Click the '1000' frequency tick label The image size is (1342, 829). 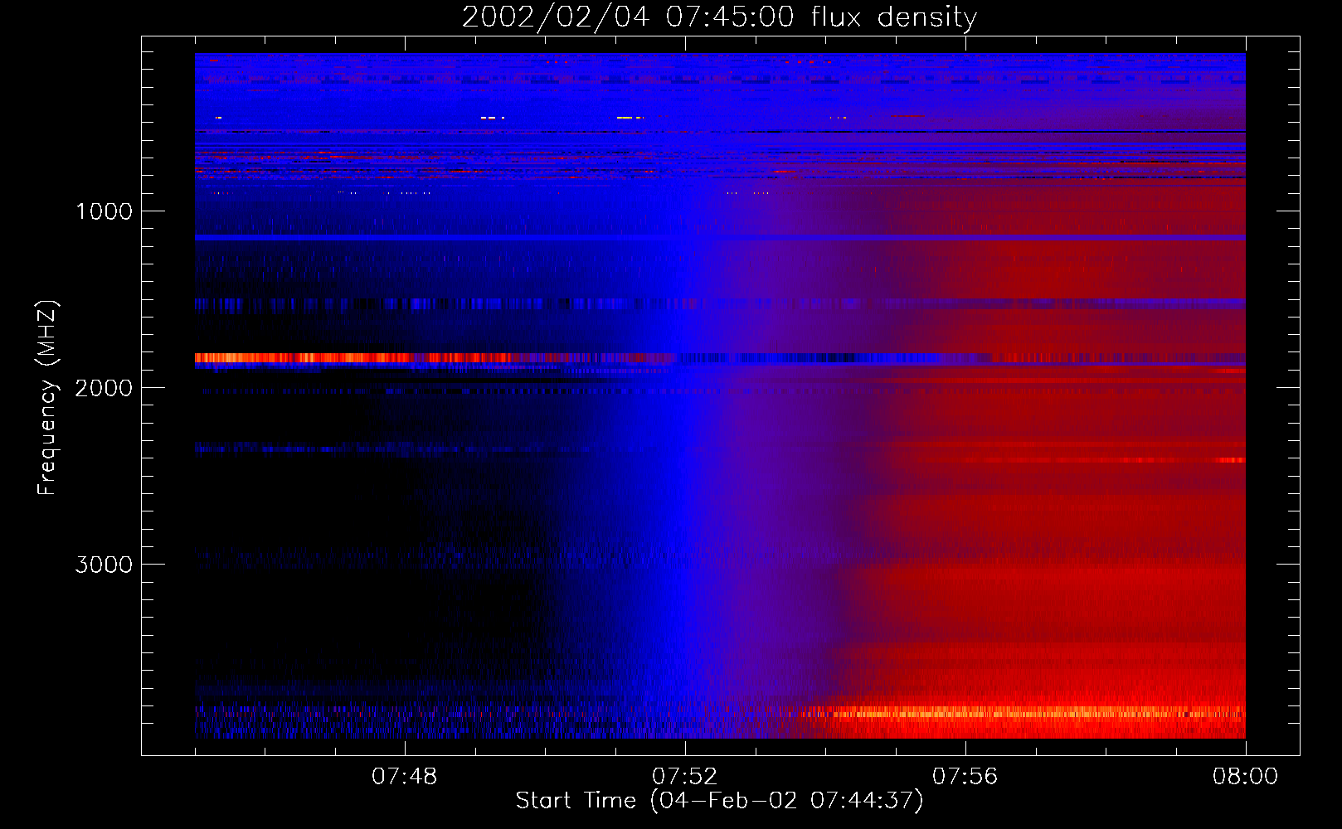(x=104, y=211)
